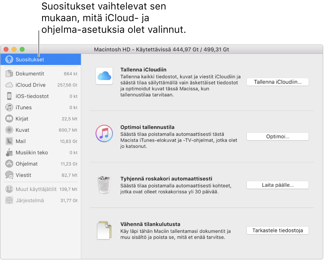This screenshot has height=260, width=324.
Task: Open the Mail sidebar category
Action: [x=41, y=141]
